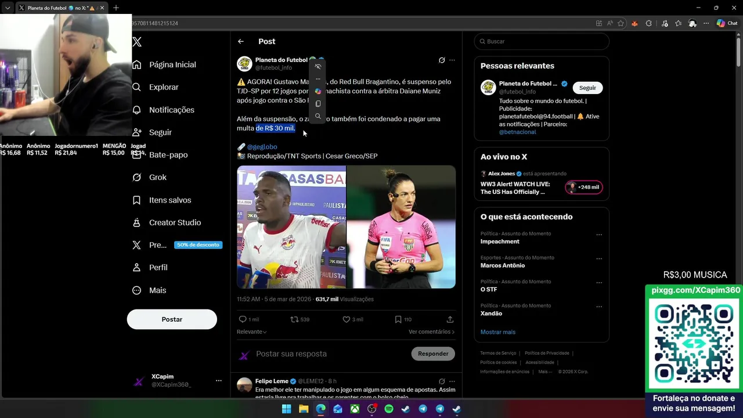This screenshot has height=418, width=743.
Task: Close the Planeta do Futebol browser tab
Action: [x=102, y=8]
